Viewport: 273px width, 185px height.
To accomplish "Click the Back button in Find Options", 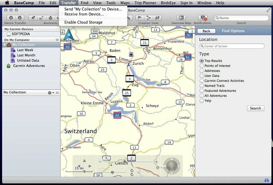I will 206,31.
